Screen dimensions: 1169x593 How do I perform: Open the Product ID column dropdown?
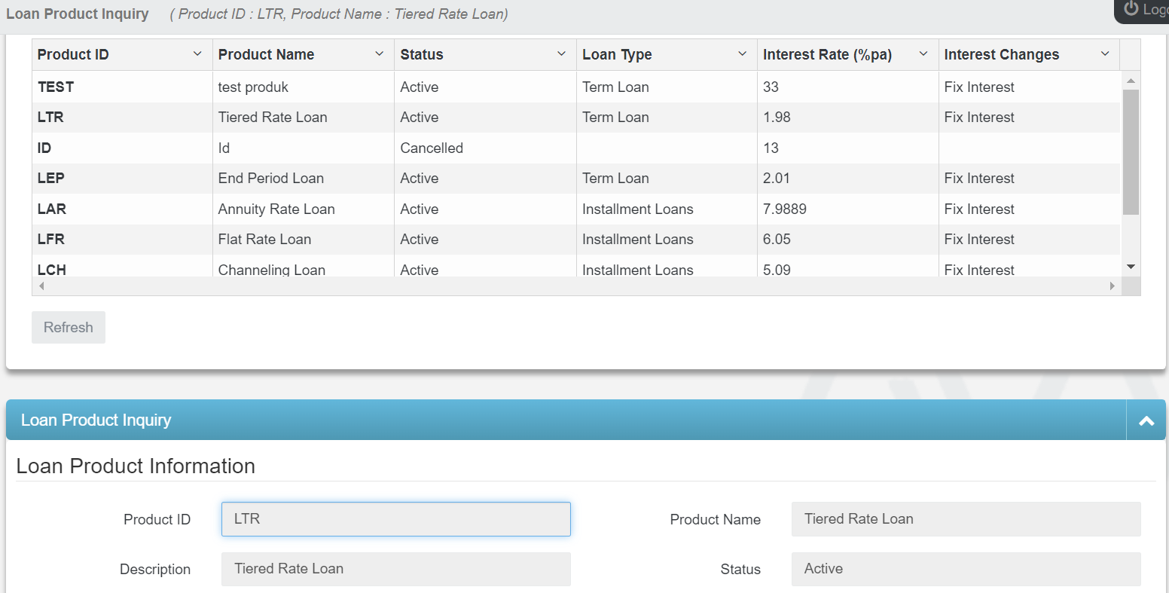pos(198,53)
